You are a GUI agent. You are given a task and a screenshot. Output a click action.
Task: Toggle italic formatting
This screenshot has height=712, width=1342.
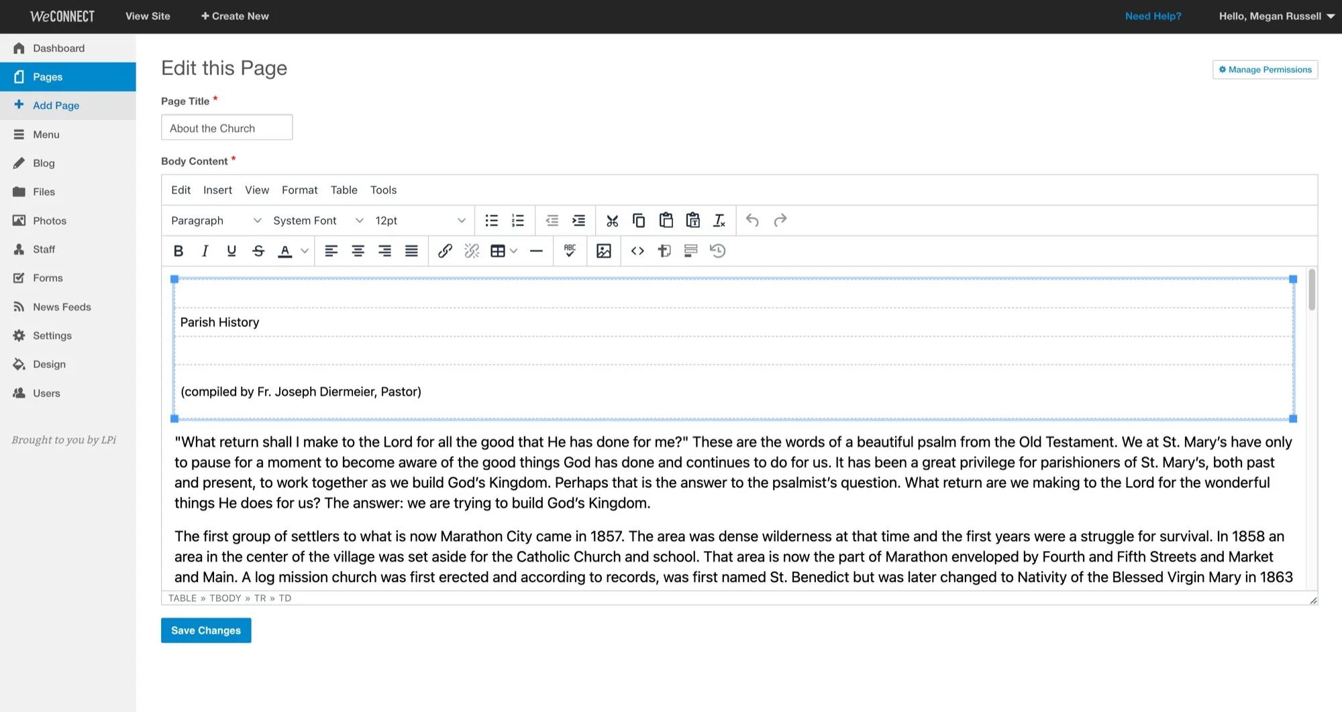pyautogui.click(x=205, y=251)
